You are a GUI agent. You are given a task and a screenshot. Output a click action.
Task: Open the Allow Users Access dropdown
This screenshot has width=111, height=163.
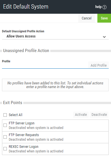[x=55, y=36]
